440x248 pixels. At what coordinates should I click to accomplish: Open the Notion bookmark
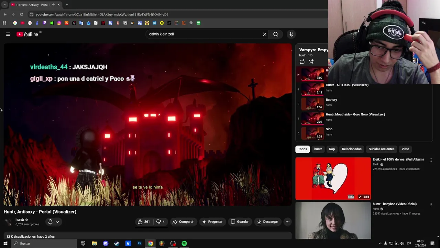tap(125, 23)
